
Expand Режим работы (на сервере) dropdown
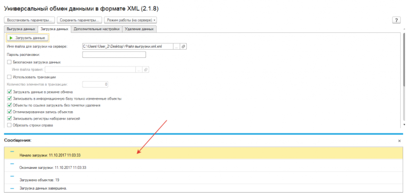130,20
